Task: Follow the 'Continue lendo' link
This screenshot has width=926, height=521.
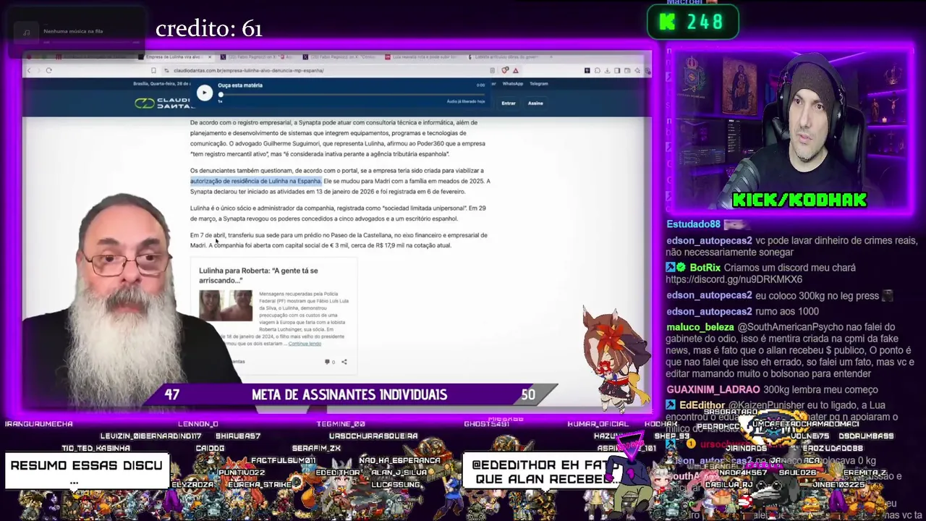Action: coord(304,344)
